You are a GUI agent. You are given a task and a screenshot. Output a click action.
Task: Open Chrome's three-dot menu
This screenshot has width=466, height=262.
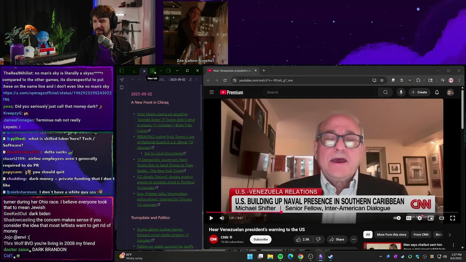coord(459,80)
